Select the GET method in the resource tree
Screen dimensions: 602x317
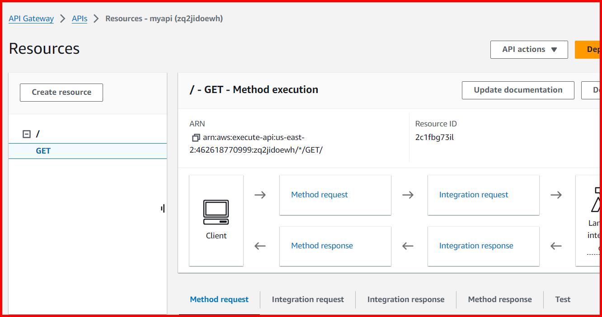pyautogui.click(x=43, y=151)
